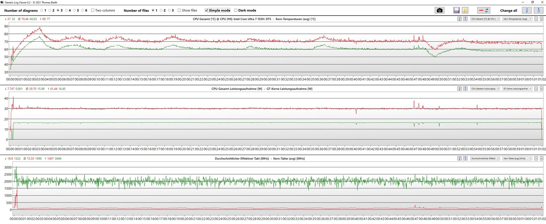
Task: Click the "Number of diagrams" label
Action: (21, 10)
